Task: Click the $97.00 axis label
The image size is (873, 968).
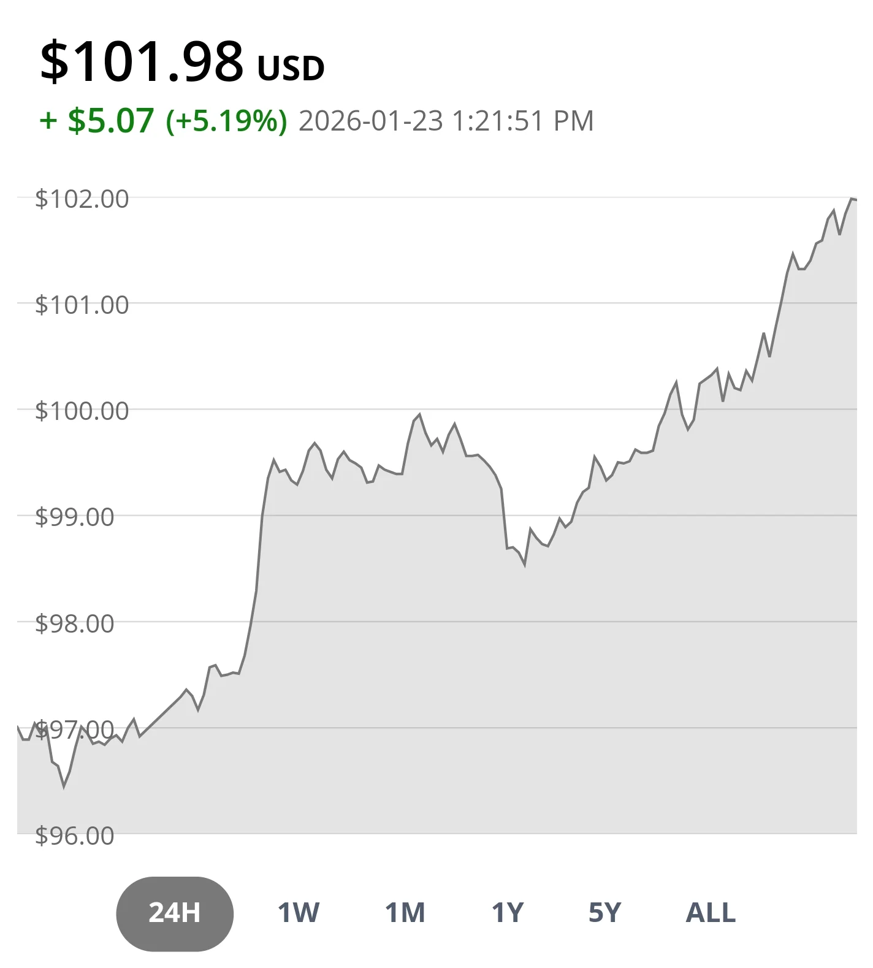Action: coord(75,730)
